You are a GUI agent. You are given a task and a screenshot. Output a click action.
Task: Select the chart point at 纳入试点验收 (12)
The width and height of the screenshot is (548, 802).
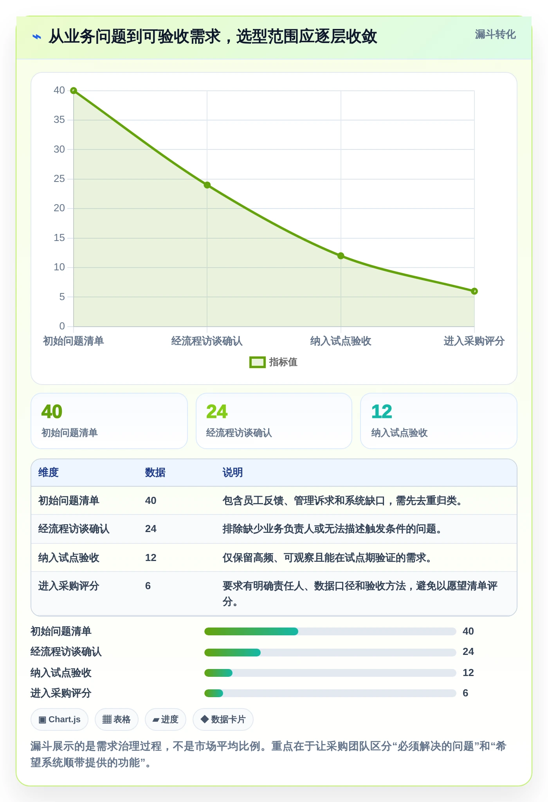point(341,256)
